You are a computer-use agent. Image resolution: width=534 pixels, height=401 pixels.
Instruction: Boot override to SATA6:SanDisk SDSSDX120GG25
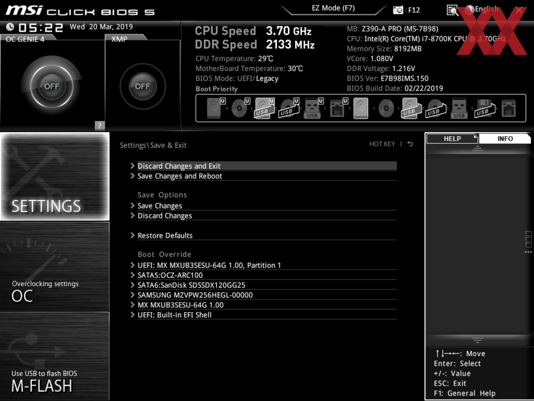[x=263, y=285]
